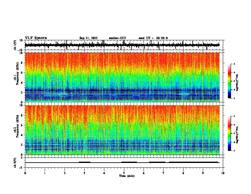Click the time axis tick label '0'

pos(25,173)
